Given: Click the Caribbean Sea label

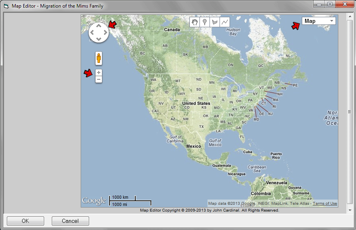Looking at the screenshot, I should pos(257,169).
